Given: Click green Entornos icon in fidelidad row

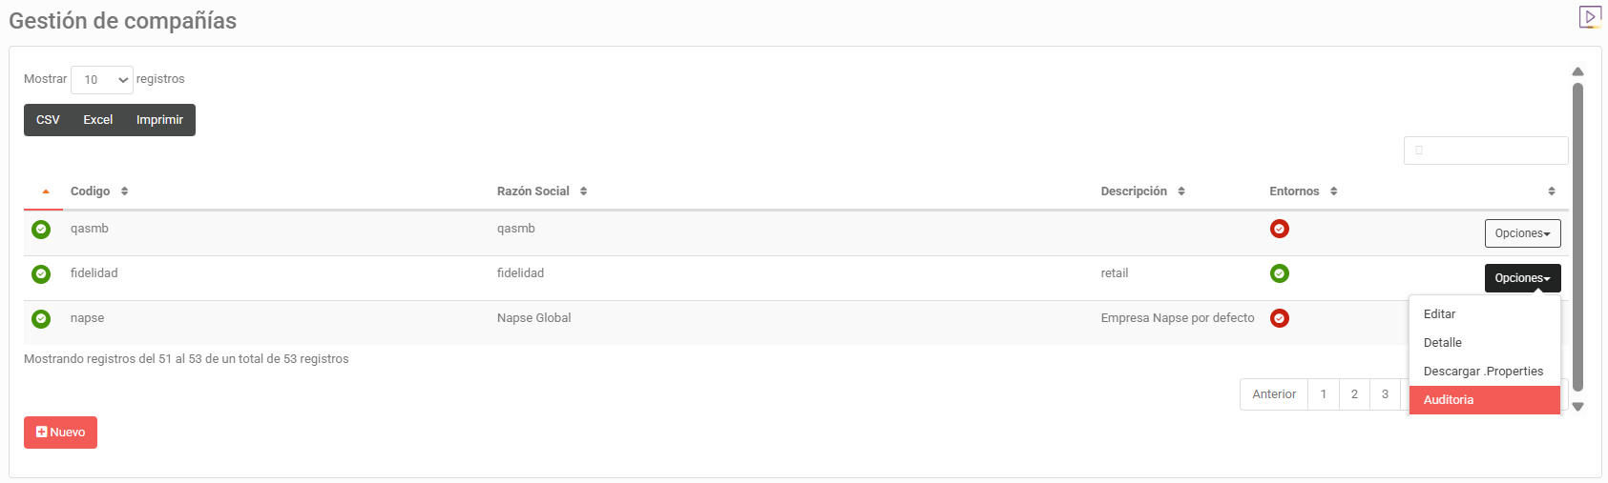Looking at the screenshot, I should pyautogui.click(x=1280, y=273).
